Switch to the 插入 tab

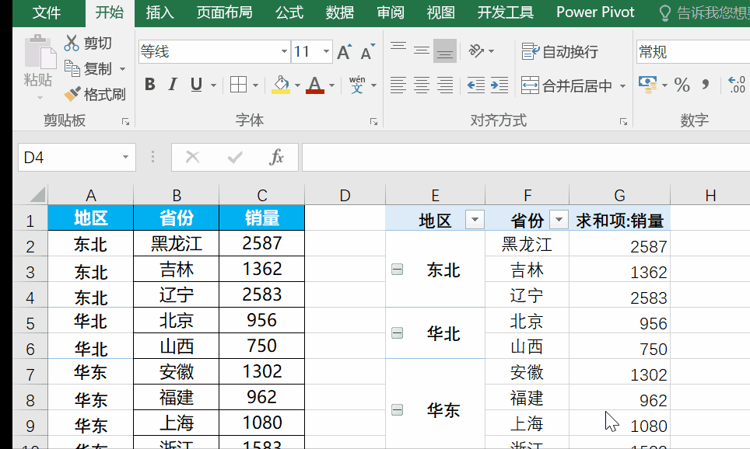pyautogui.click(x=159, y=13)
